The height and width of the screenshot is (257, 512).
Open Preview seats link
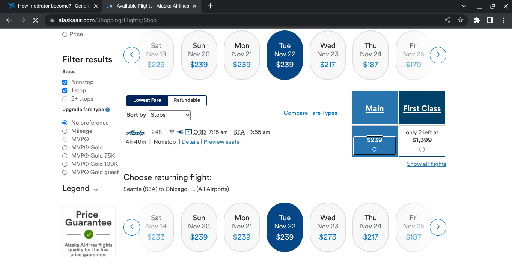[221, 142]
